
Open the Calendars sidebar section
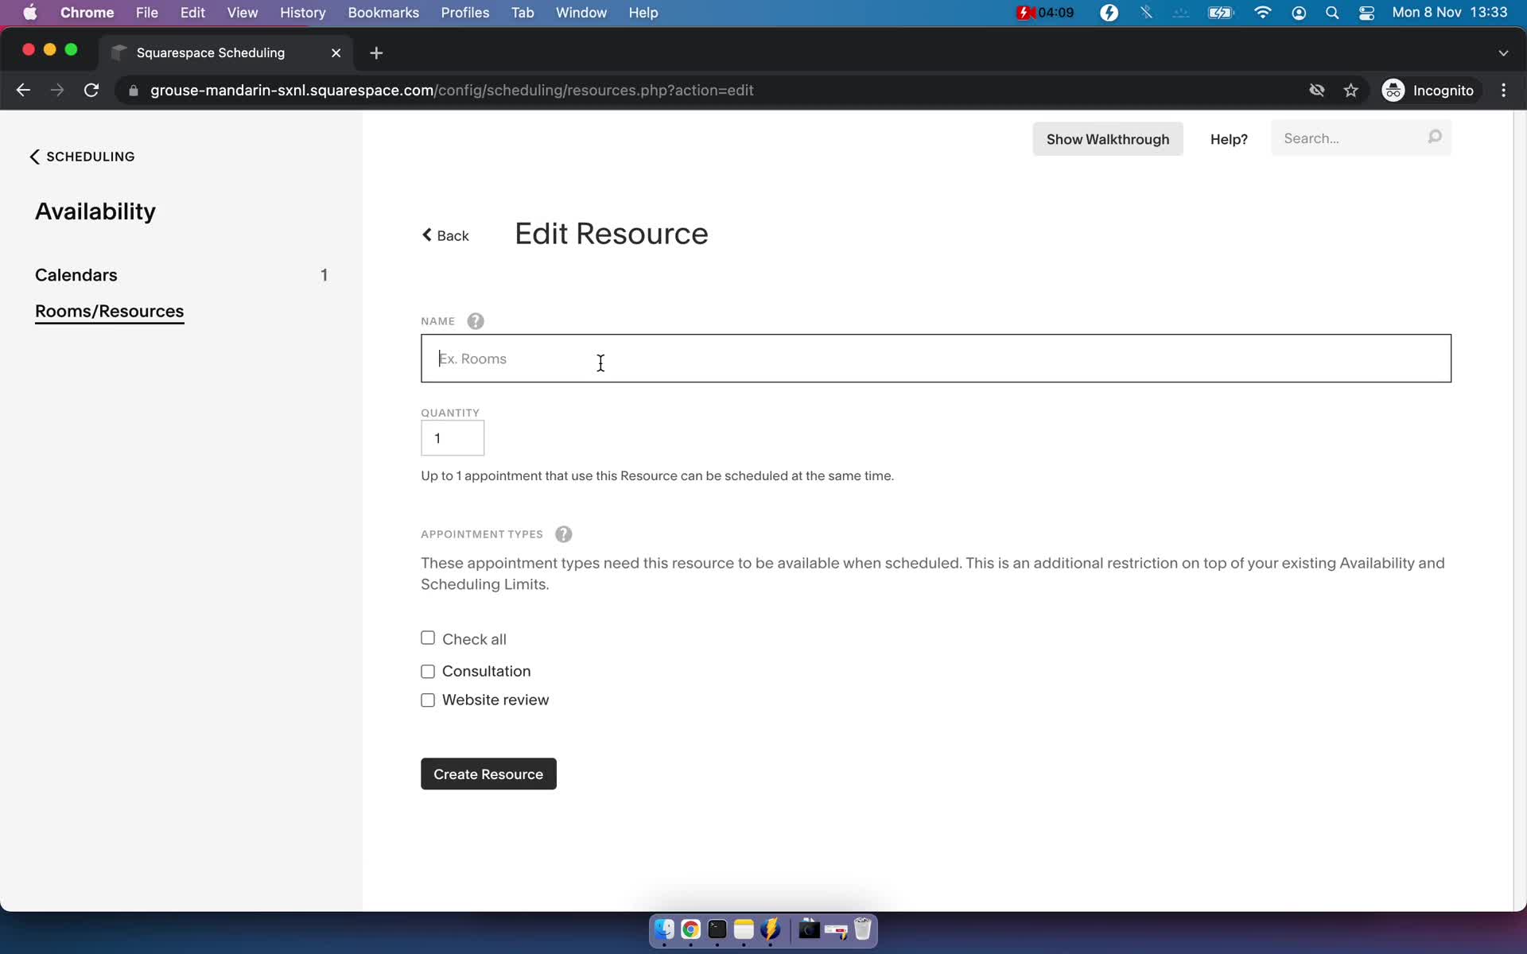point(76,275)
